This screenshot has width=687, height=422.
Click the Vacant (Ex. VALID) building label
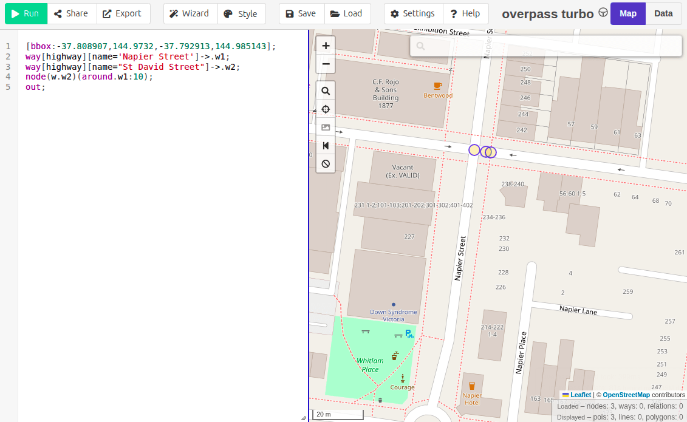403,171
